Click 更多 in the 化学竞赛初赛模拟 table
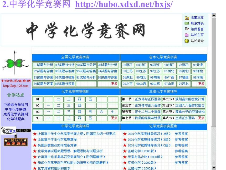Image resolution: width=226 pixels, height=170 pixels. coord(114,118)
